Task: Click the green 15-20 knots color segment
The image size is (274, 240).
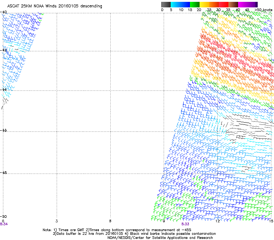Action: point(195,4)
